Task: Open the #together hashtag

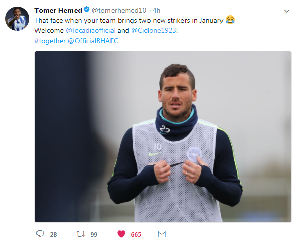Action: (x=50, y=41)
